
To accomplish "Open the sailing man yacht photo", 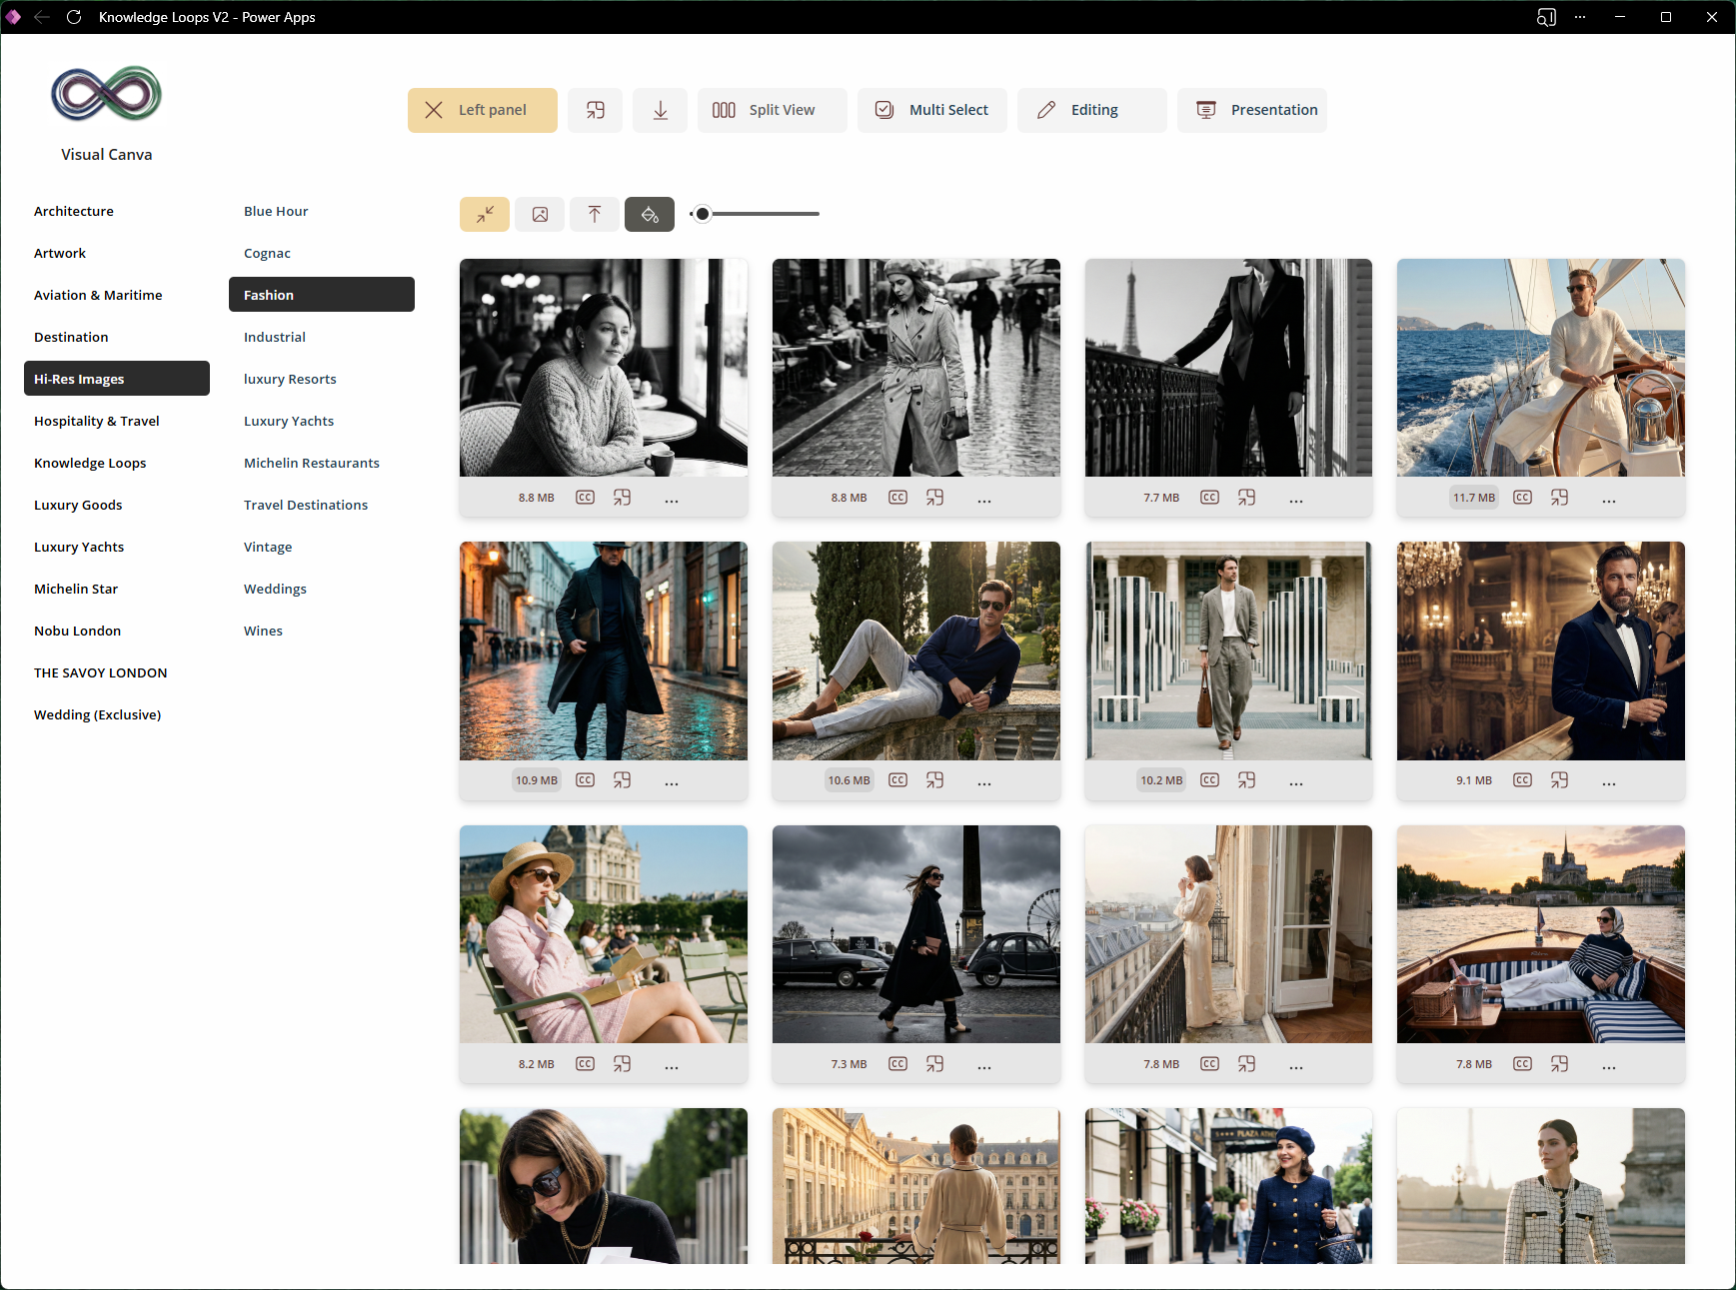I will (1541, 368).
